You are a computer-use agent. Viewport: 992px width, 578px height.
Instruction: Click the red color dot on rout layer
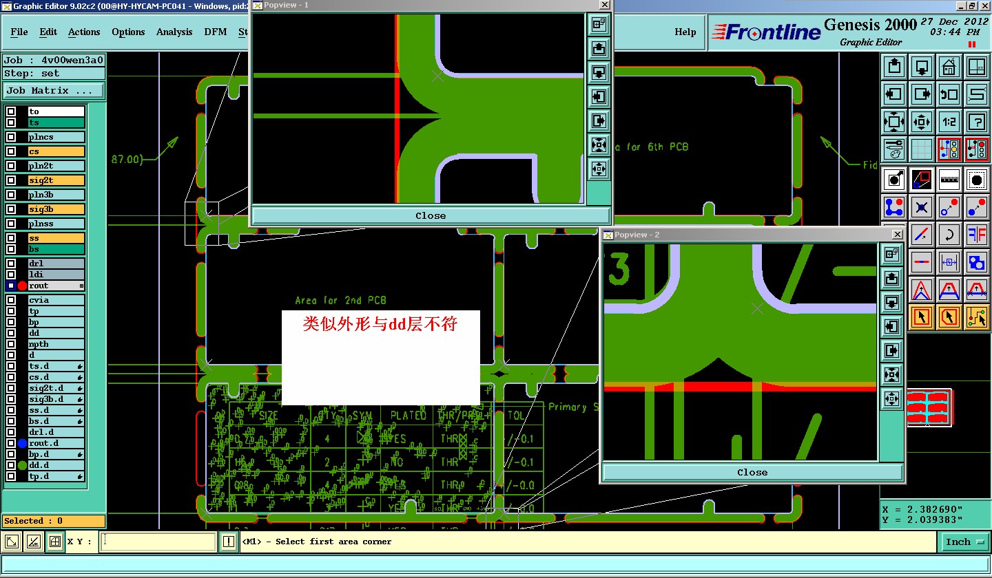[x=22, y=286]
